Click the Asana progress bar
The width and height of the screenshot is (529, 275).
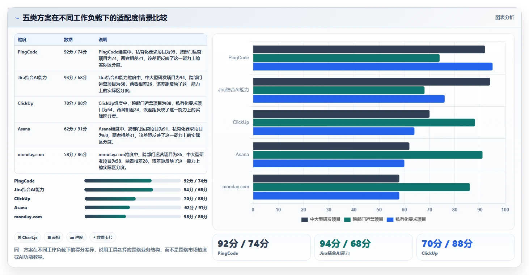pyautogui.click(x=132, y=207)
